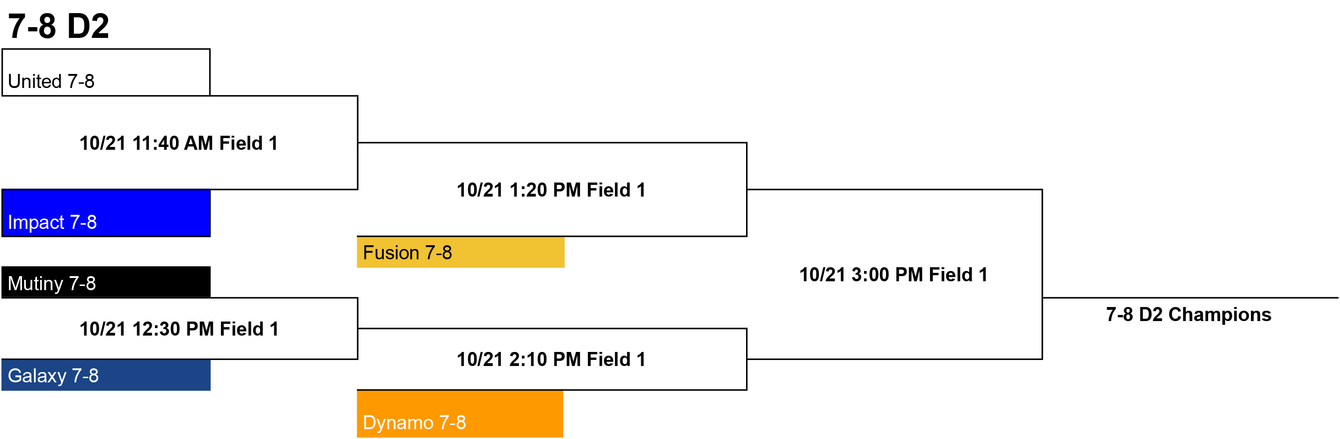Image resolution: width=1340 pixels, height=439 pixels.
Task: Select the orange Dynamo 7-8 team box
Action: point(460,414)
